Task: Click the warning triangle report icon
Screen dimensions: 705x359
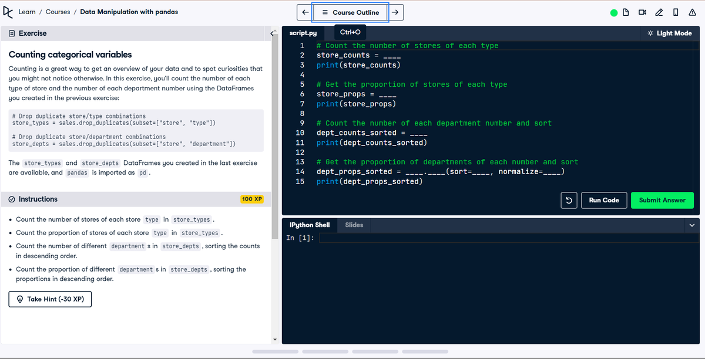Action: tap(693, 12)
